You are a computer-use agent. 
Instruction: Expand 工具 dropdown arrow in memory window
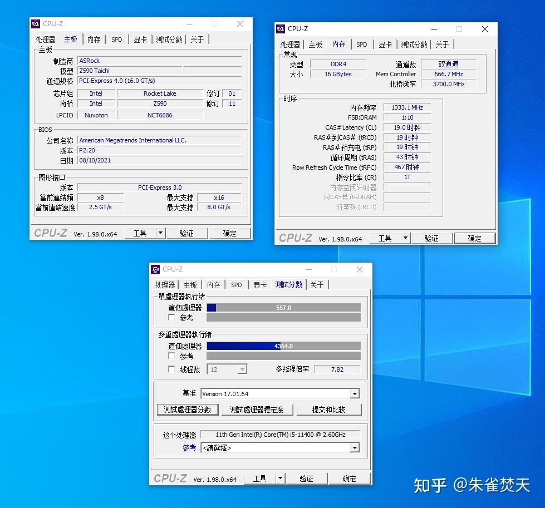406,238
